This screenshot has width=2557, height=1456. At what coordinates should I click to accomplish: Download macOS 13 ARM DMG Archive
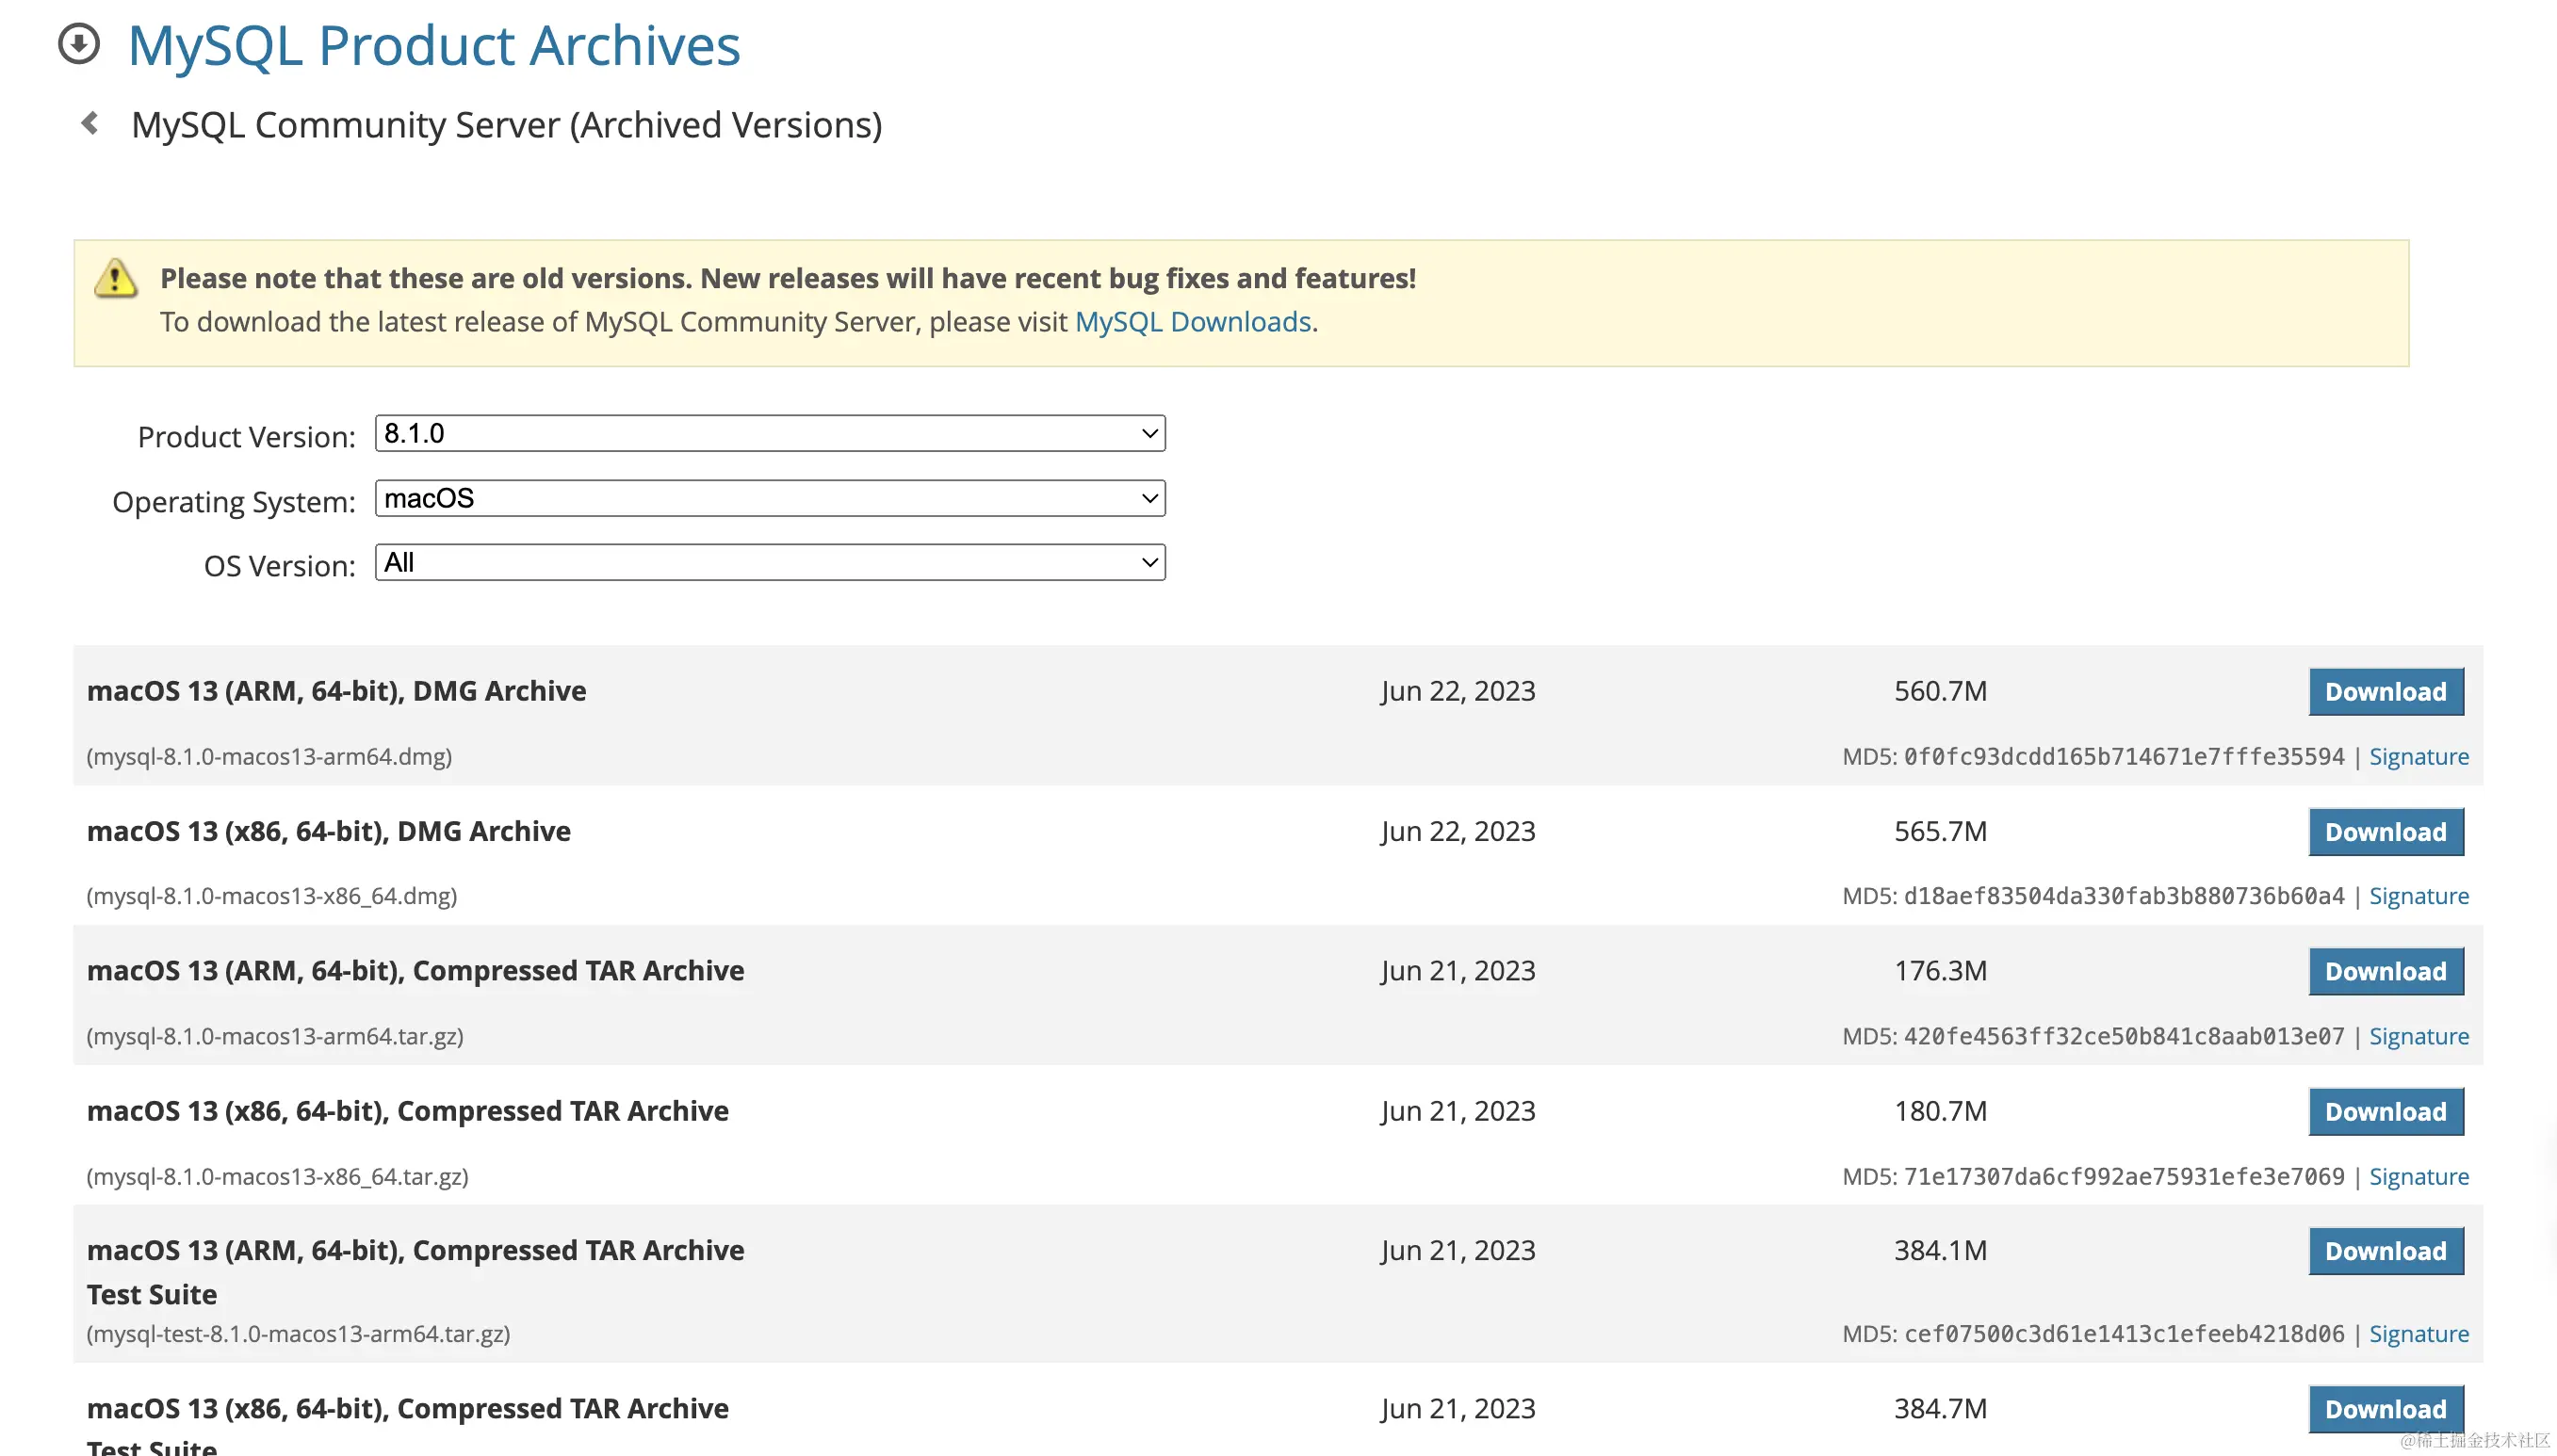tap(2385, 691)
